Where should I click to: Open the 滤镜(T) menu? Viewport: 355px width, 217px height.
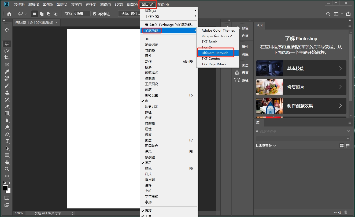pyautogui.click(x=105, y=5)
